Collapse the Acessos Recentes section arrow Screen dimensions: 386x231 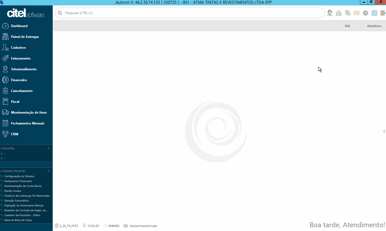coord(48,171)
